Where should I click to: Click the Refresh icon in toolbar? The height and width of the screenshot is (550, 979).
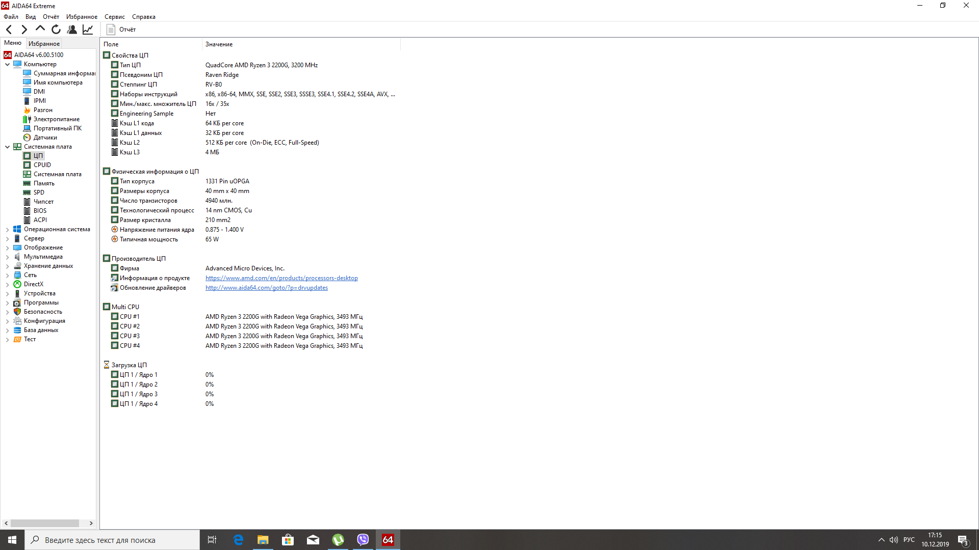click(x=56, y=30)
